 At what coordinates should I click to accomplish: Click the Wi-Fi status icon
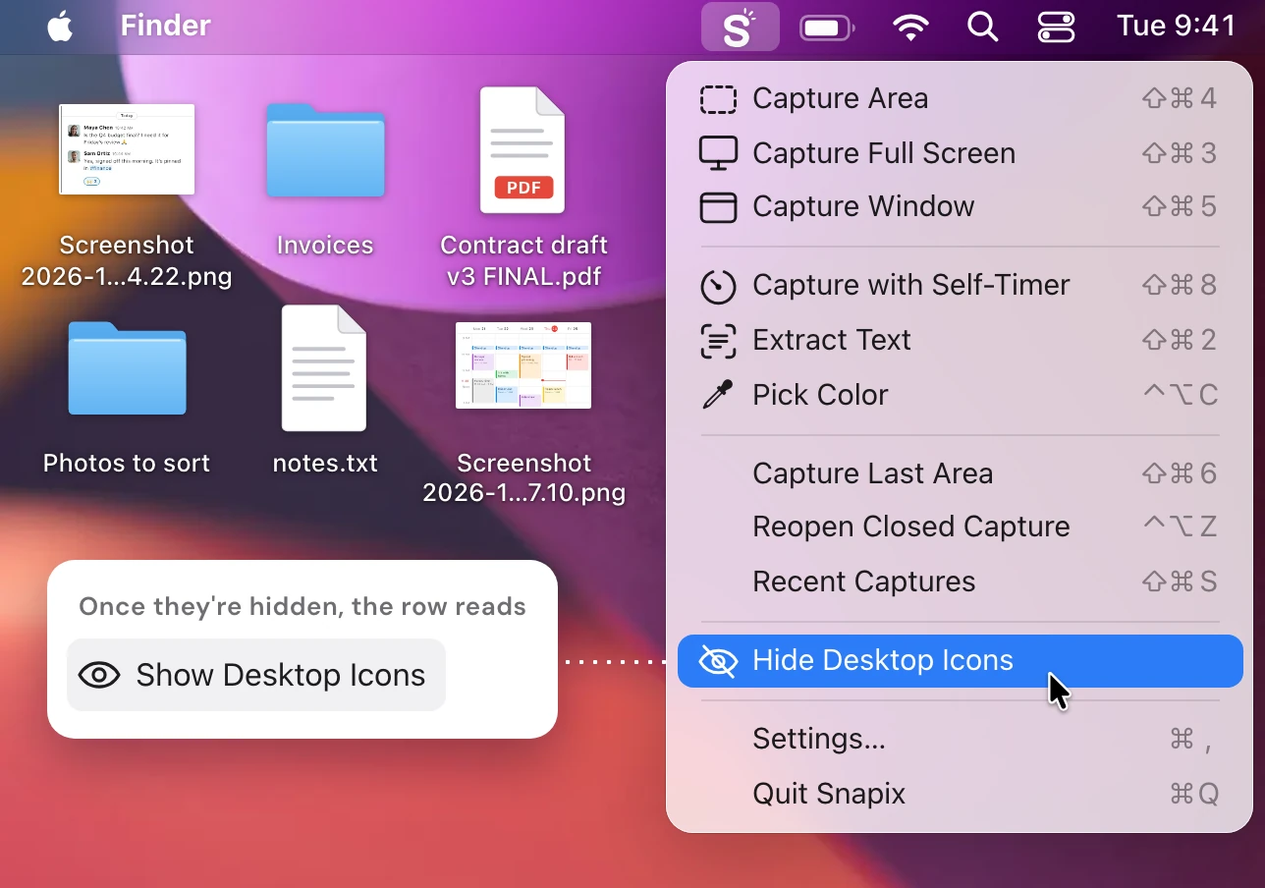point(911,28)
